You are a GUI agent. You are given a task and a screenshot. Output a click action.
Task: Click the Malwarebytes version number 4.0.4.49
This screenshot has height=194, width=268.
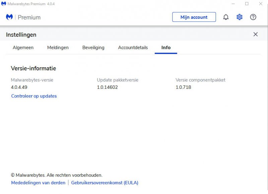tap(19, 87)
